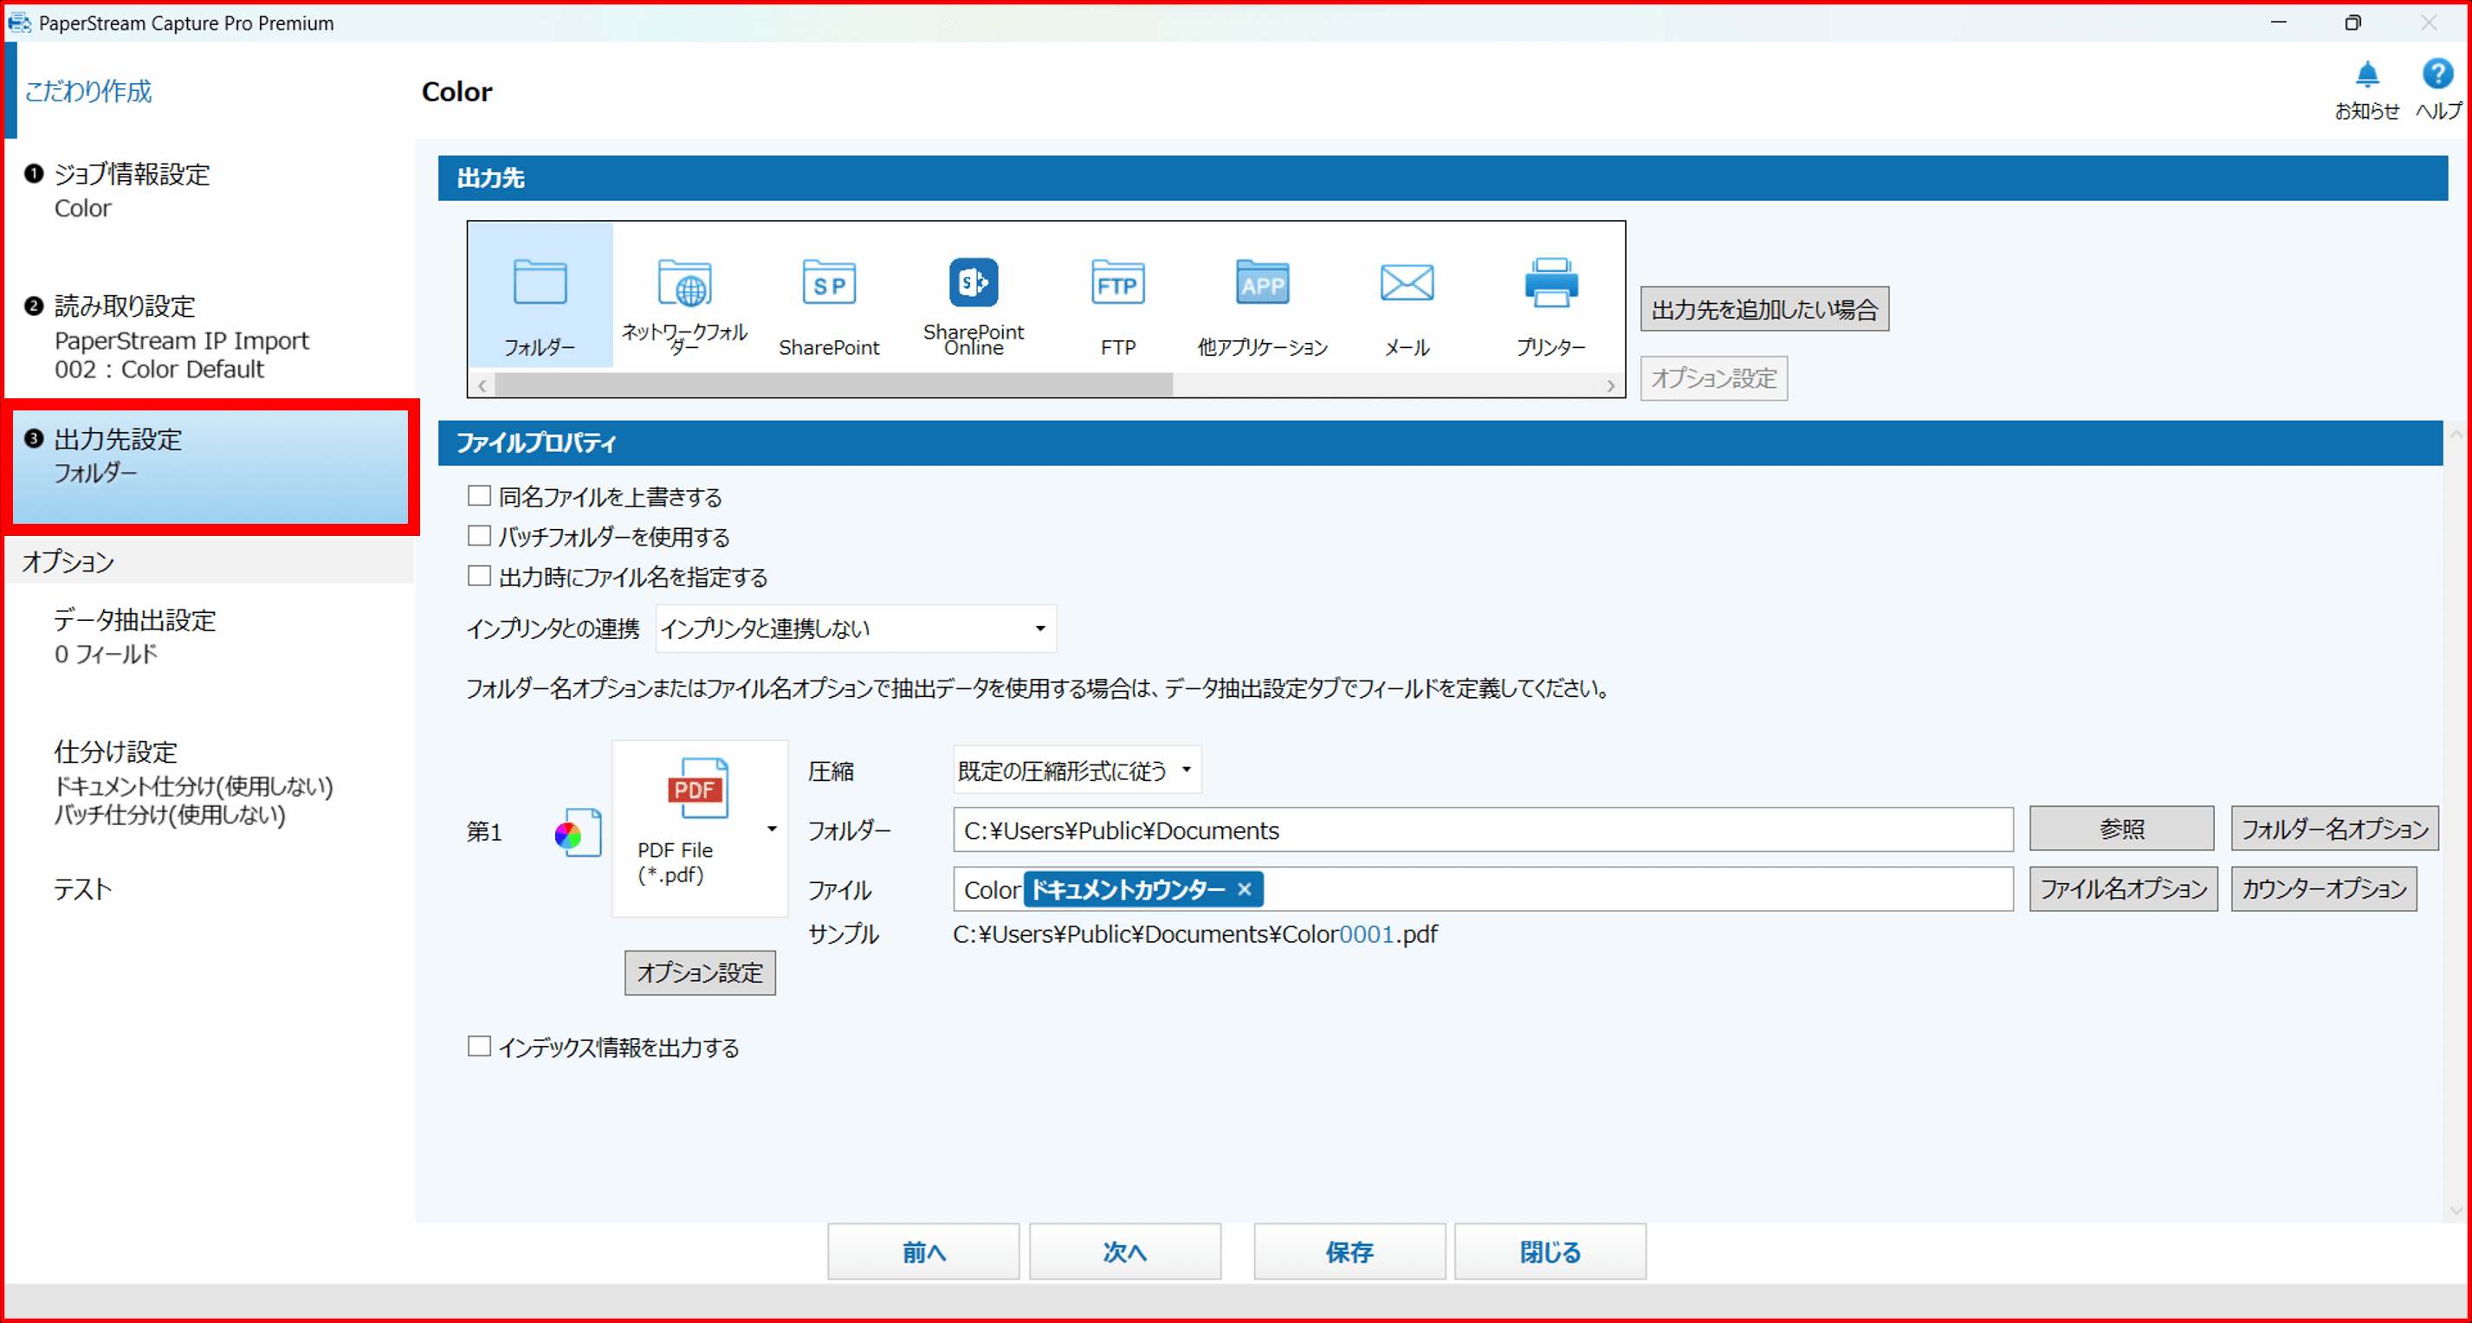2472x1323 pixels.
Task: Open PDF File format dropdown arrow
Action: [772, 829]
